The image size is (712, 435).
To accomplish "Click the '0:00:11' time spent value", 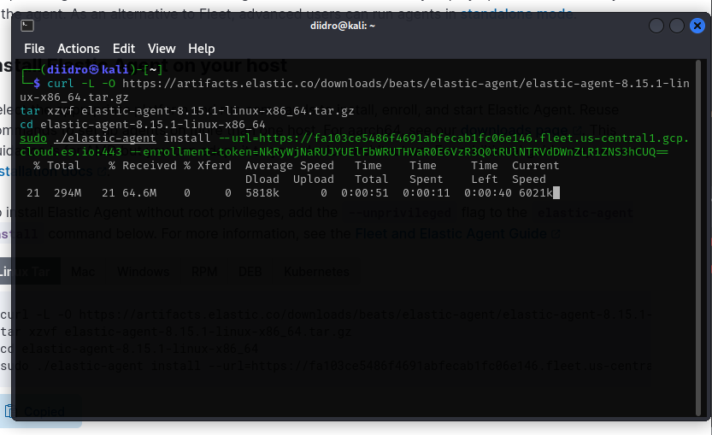I will tap(426, 193).
